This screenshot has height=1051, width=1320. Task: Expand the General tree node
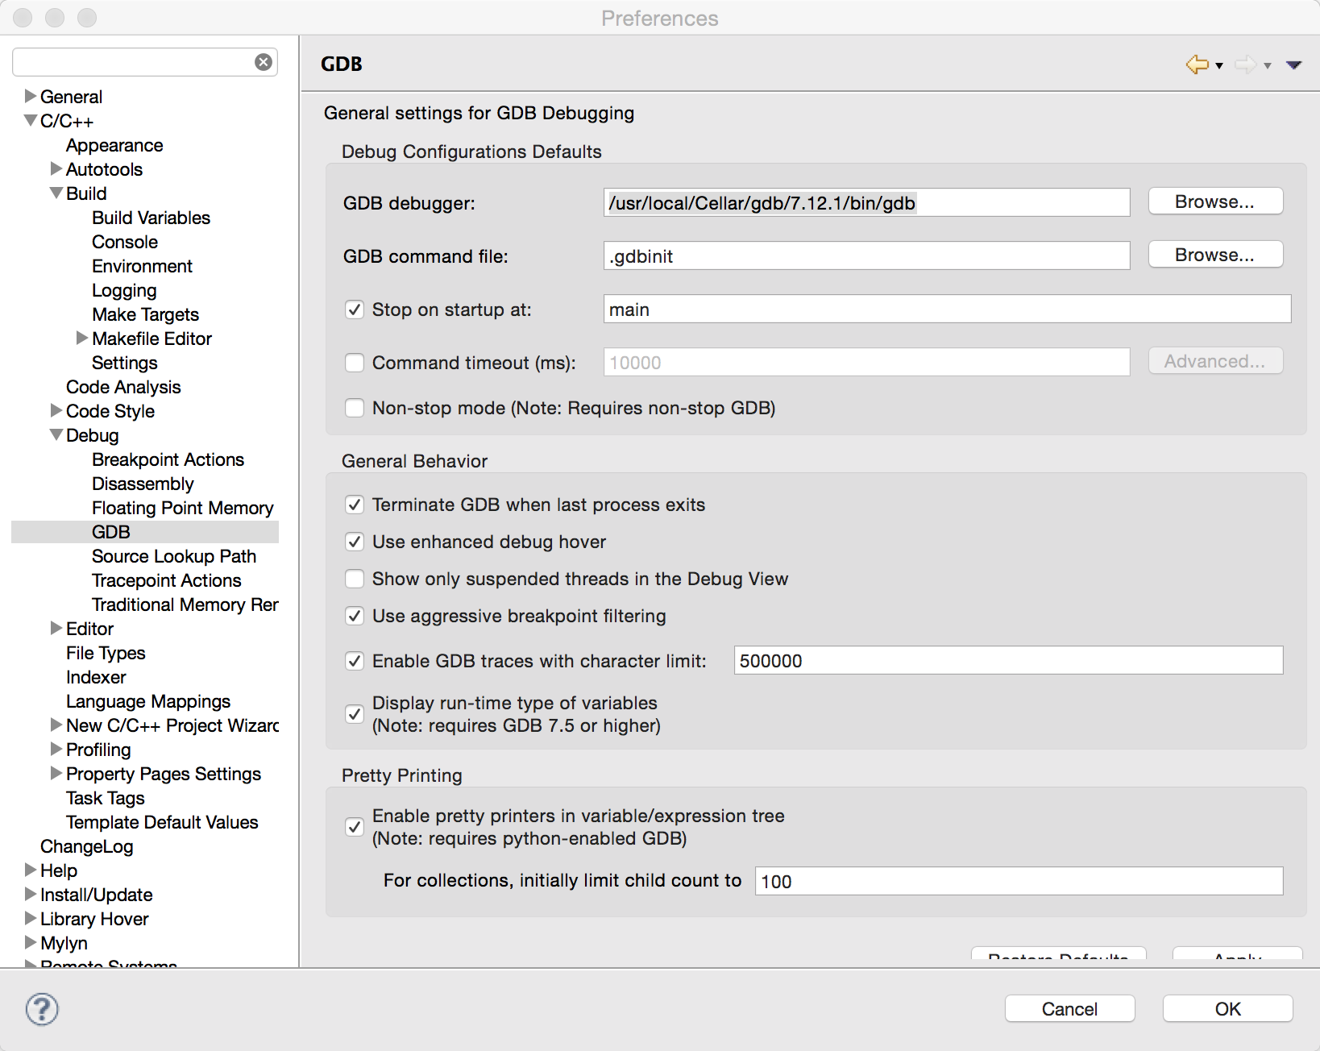point(31,96)
